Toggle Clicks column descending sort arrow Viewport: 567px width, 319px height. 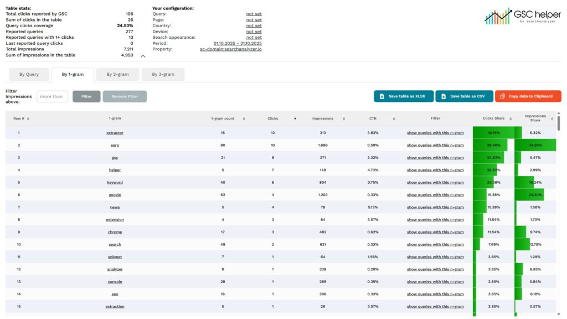295,119
